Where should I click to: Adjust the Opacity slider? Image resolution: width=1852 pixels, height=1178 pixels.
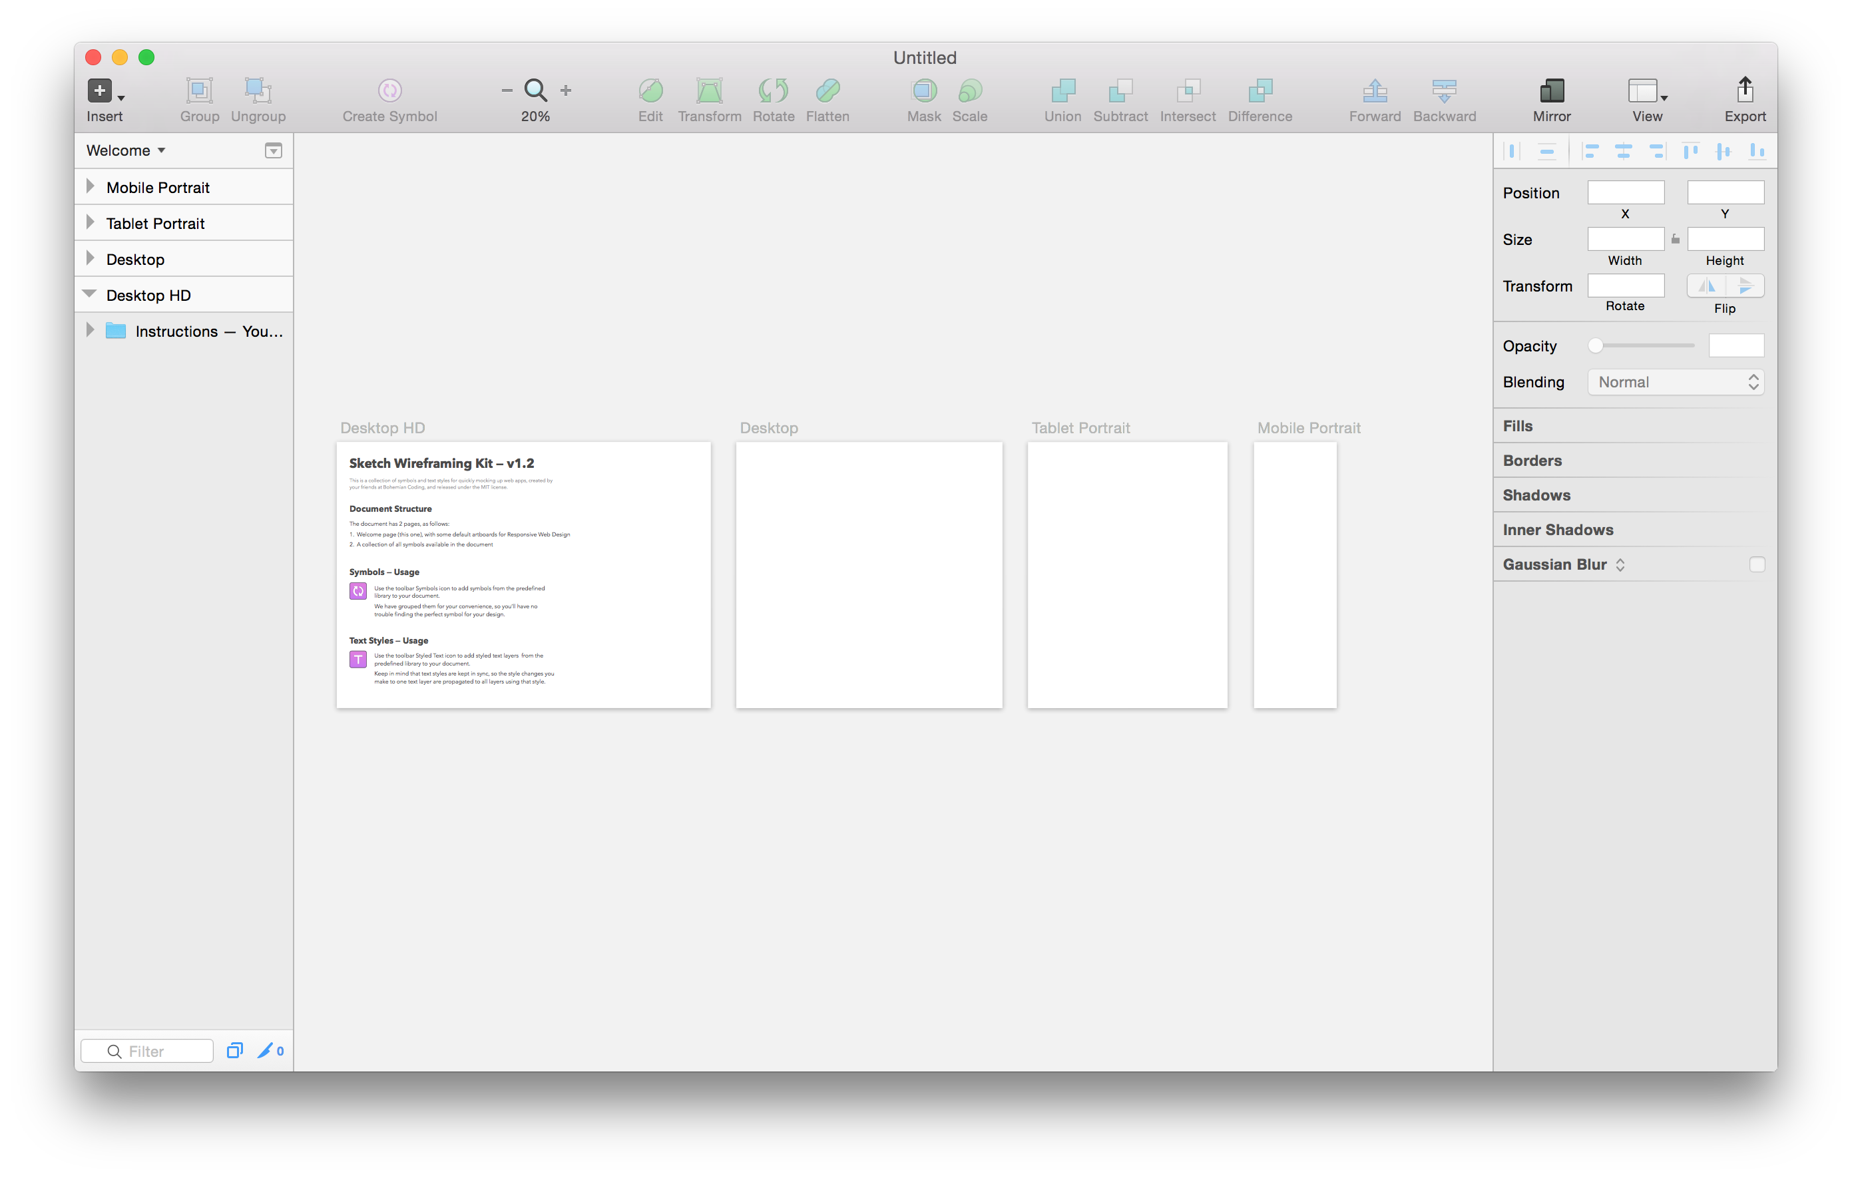(1641, 346)
